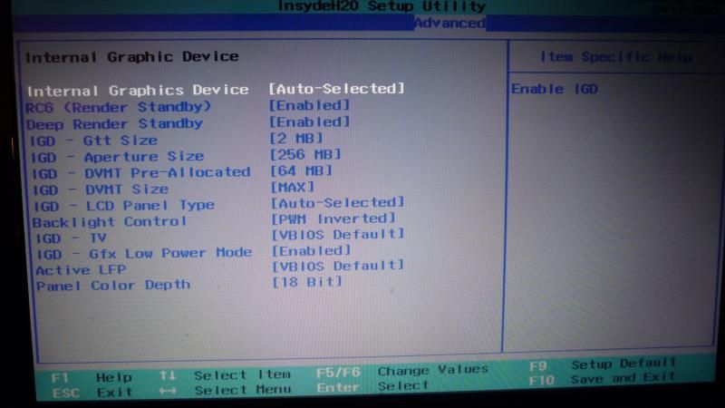This screenshot has height=408, width=725.
Task: Select the Internal Graphics Device row label
Action: (x=138, y=90)
